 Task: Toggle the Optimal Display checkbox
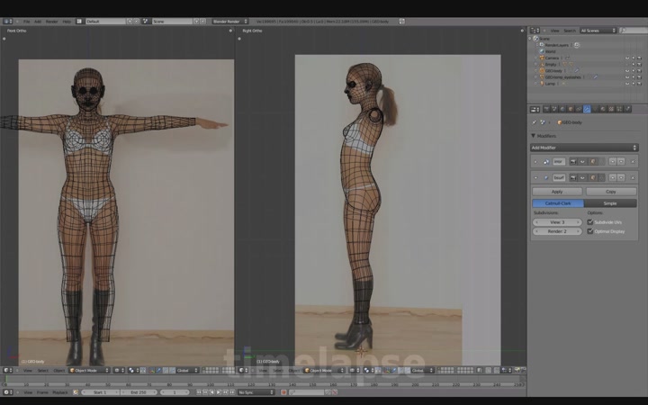(590, 231)
